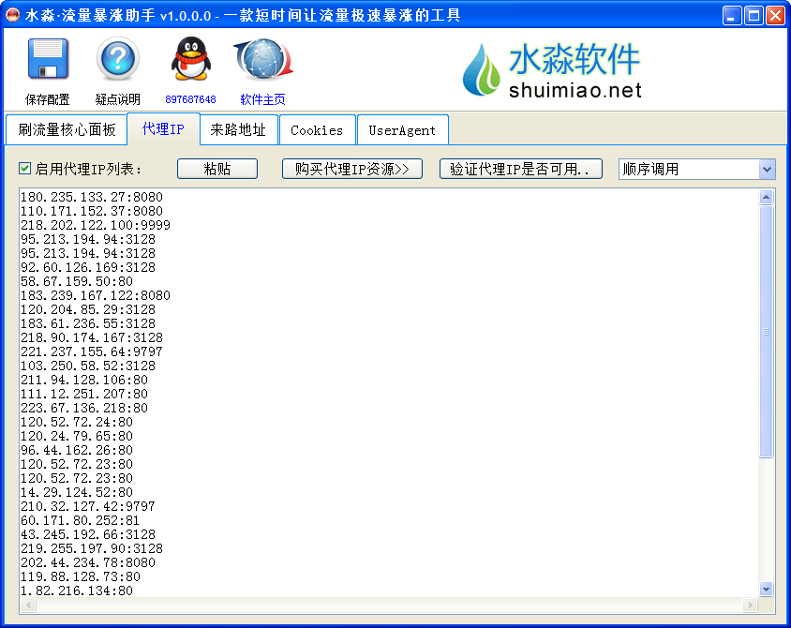Click the line 60.171.80.252:81

(x=81, y=520)
